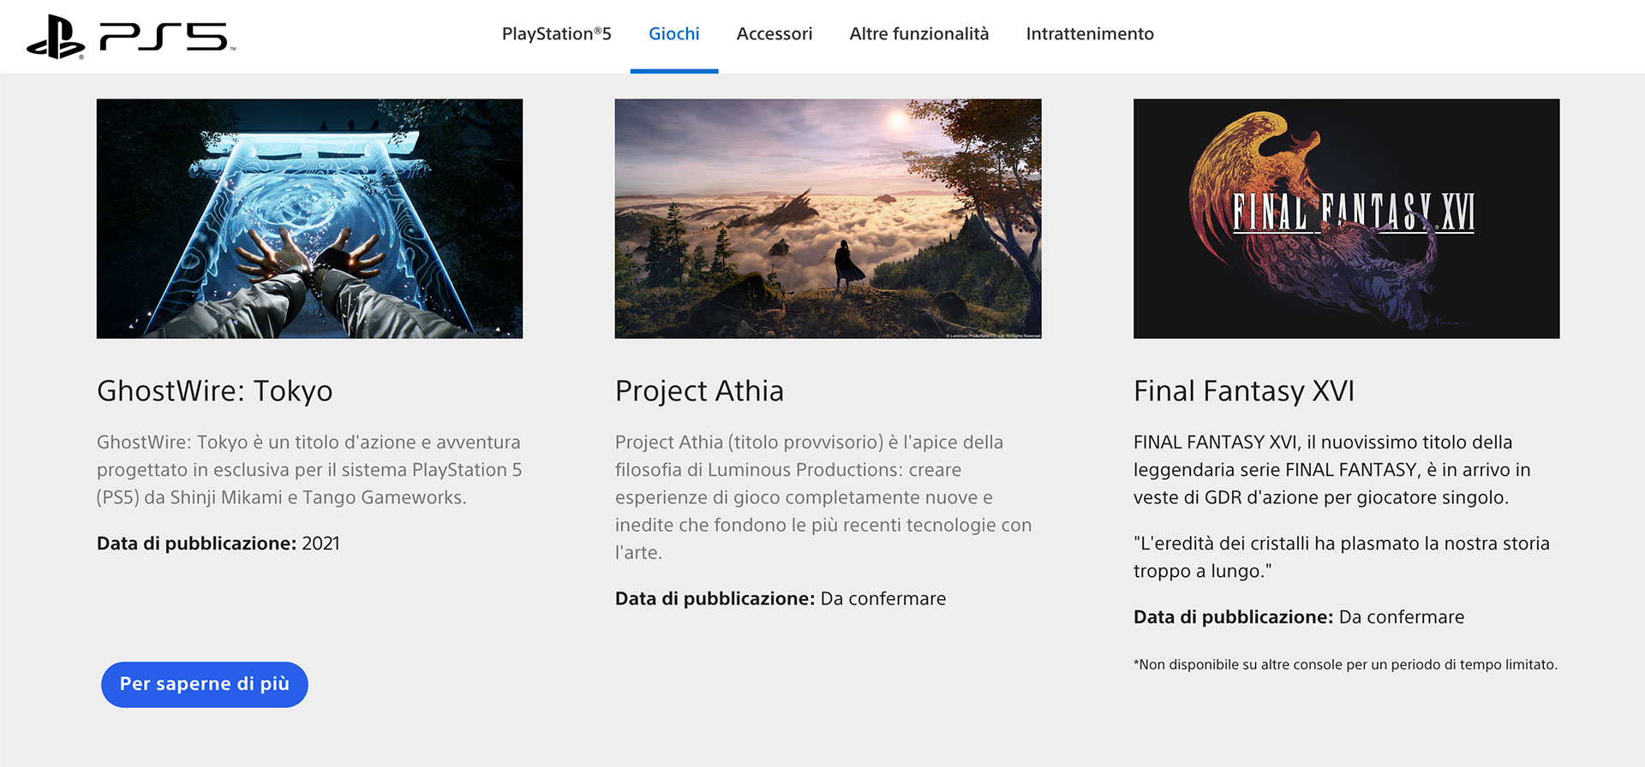
Task: Click Project Athia's Data di pubblicazione line
Action: 781,599
